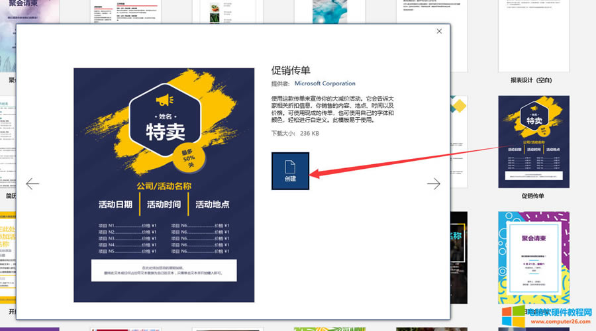Click the megaphone icon in the flyer preview

pos(164,101)
